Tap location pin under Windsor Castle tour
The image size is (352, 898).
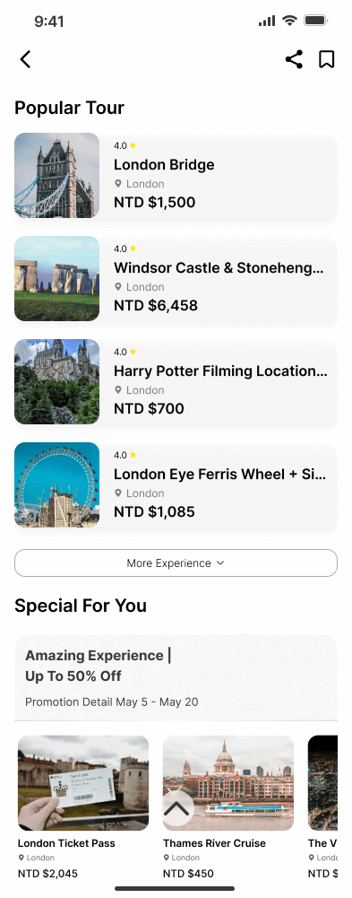pos(118,287)
